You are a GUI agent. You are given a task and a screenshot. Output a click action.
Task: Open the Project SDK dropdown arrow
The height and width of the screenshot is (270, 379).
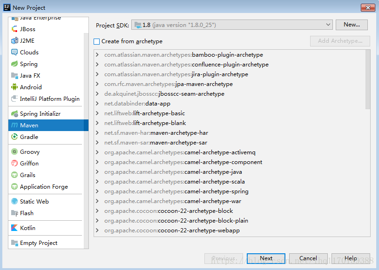click(x=328, y=25)
